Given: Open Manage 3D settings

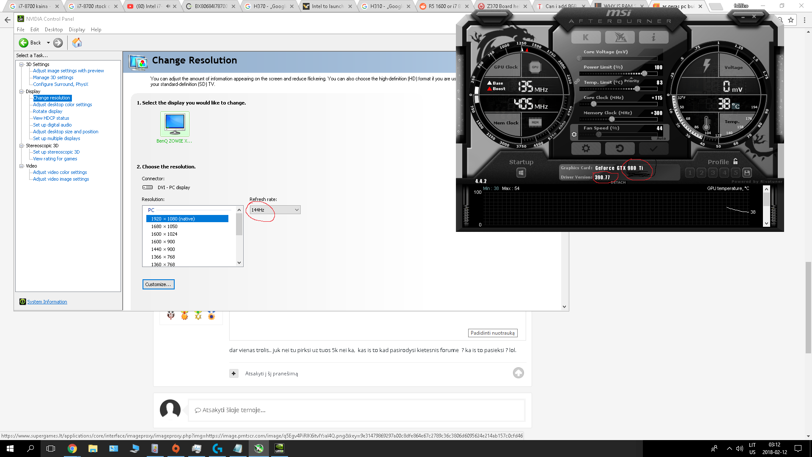Looking at the screenshot, I should tap(53, 77).
